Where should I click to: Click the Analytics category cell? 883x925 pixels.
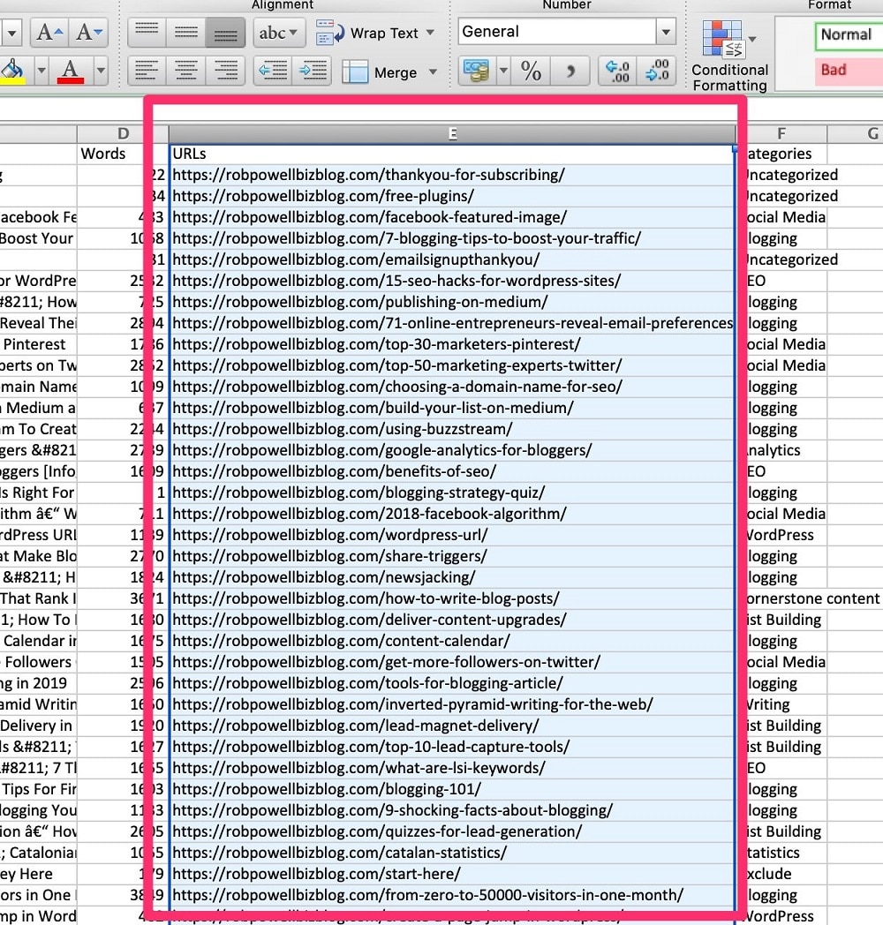(x=781, y=450)
